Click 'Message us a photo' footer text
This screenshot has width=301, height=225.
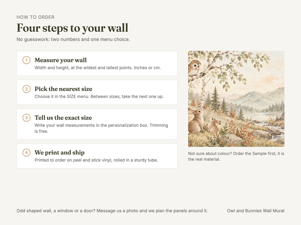(112, 211)
